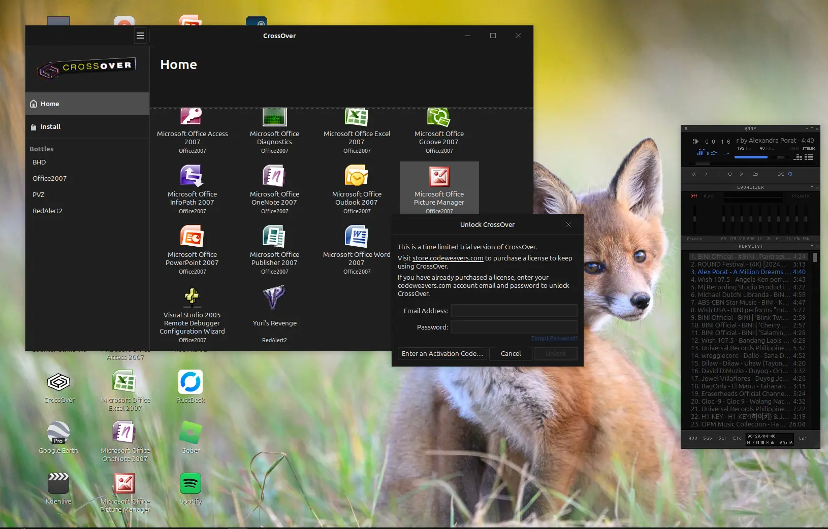
Task: Toggle equalizer Auto mode in QMMP
Action: coord(709,196)
